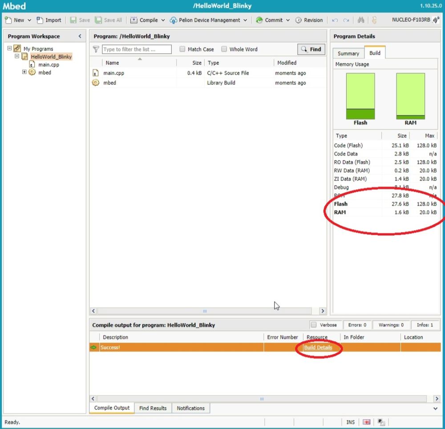Collapse the HelloWorld_Blinky tree node
The height and width of the screenshot is (429, 445).
(x=17, y=56)
